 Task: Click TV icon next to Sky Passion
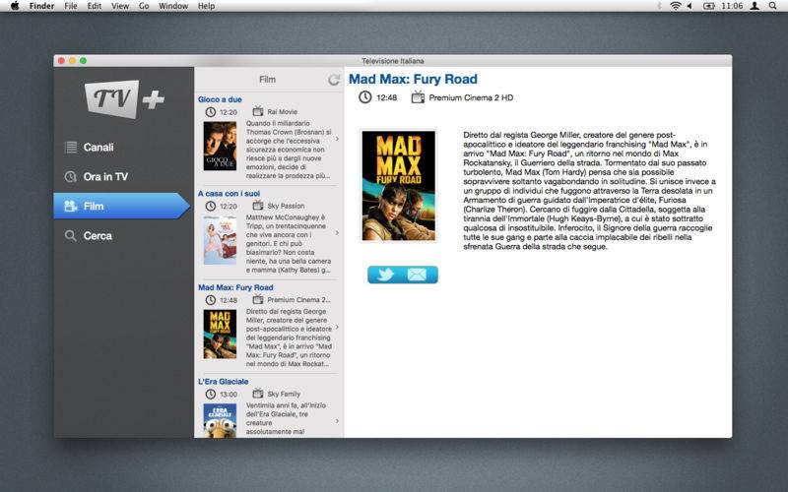(x=258, y=206)
